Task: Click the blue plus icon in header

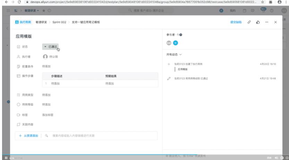Action: coord(221,11)
